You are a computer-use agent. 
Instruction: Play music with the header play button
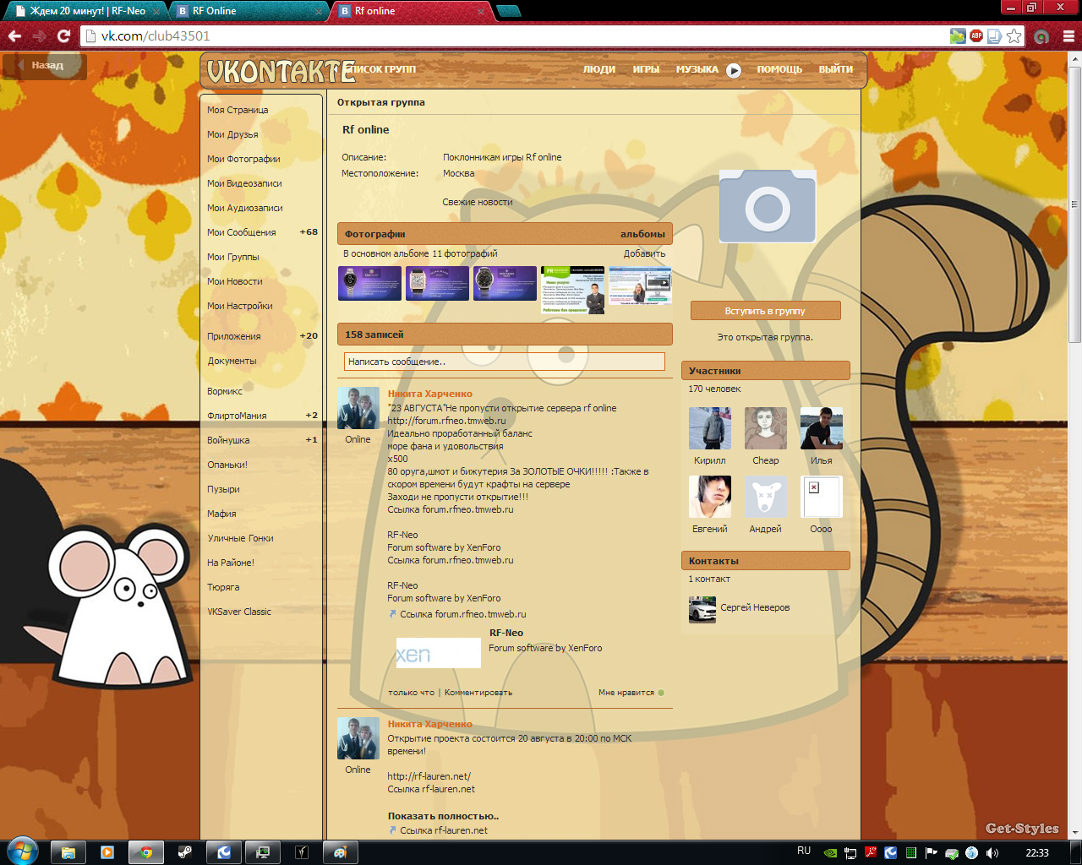(734, 70)
